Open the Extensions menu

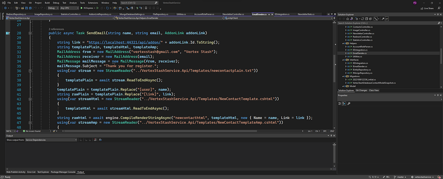[x=93, y=3]
